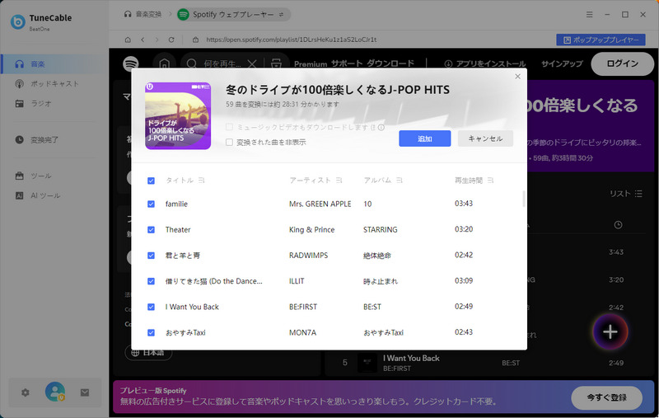Click the Spotify browse icon

(276, 64)
